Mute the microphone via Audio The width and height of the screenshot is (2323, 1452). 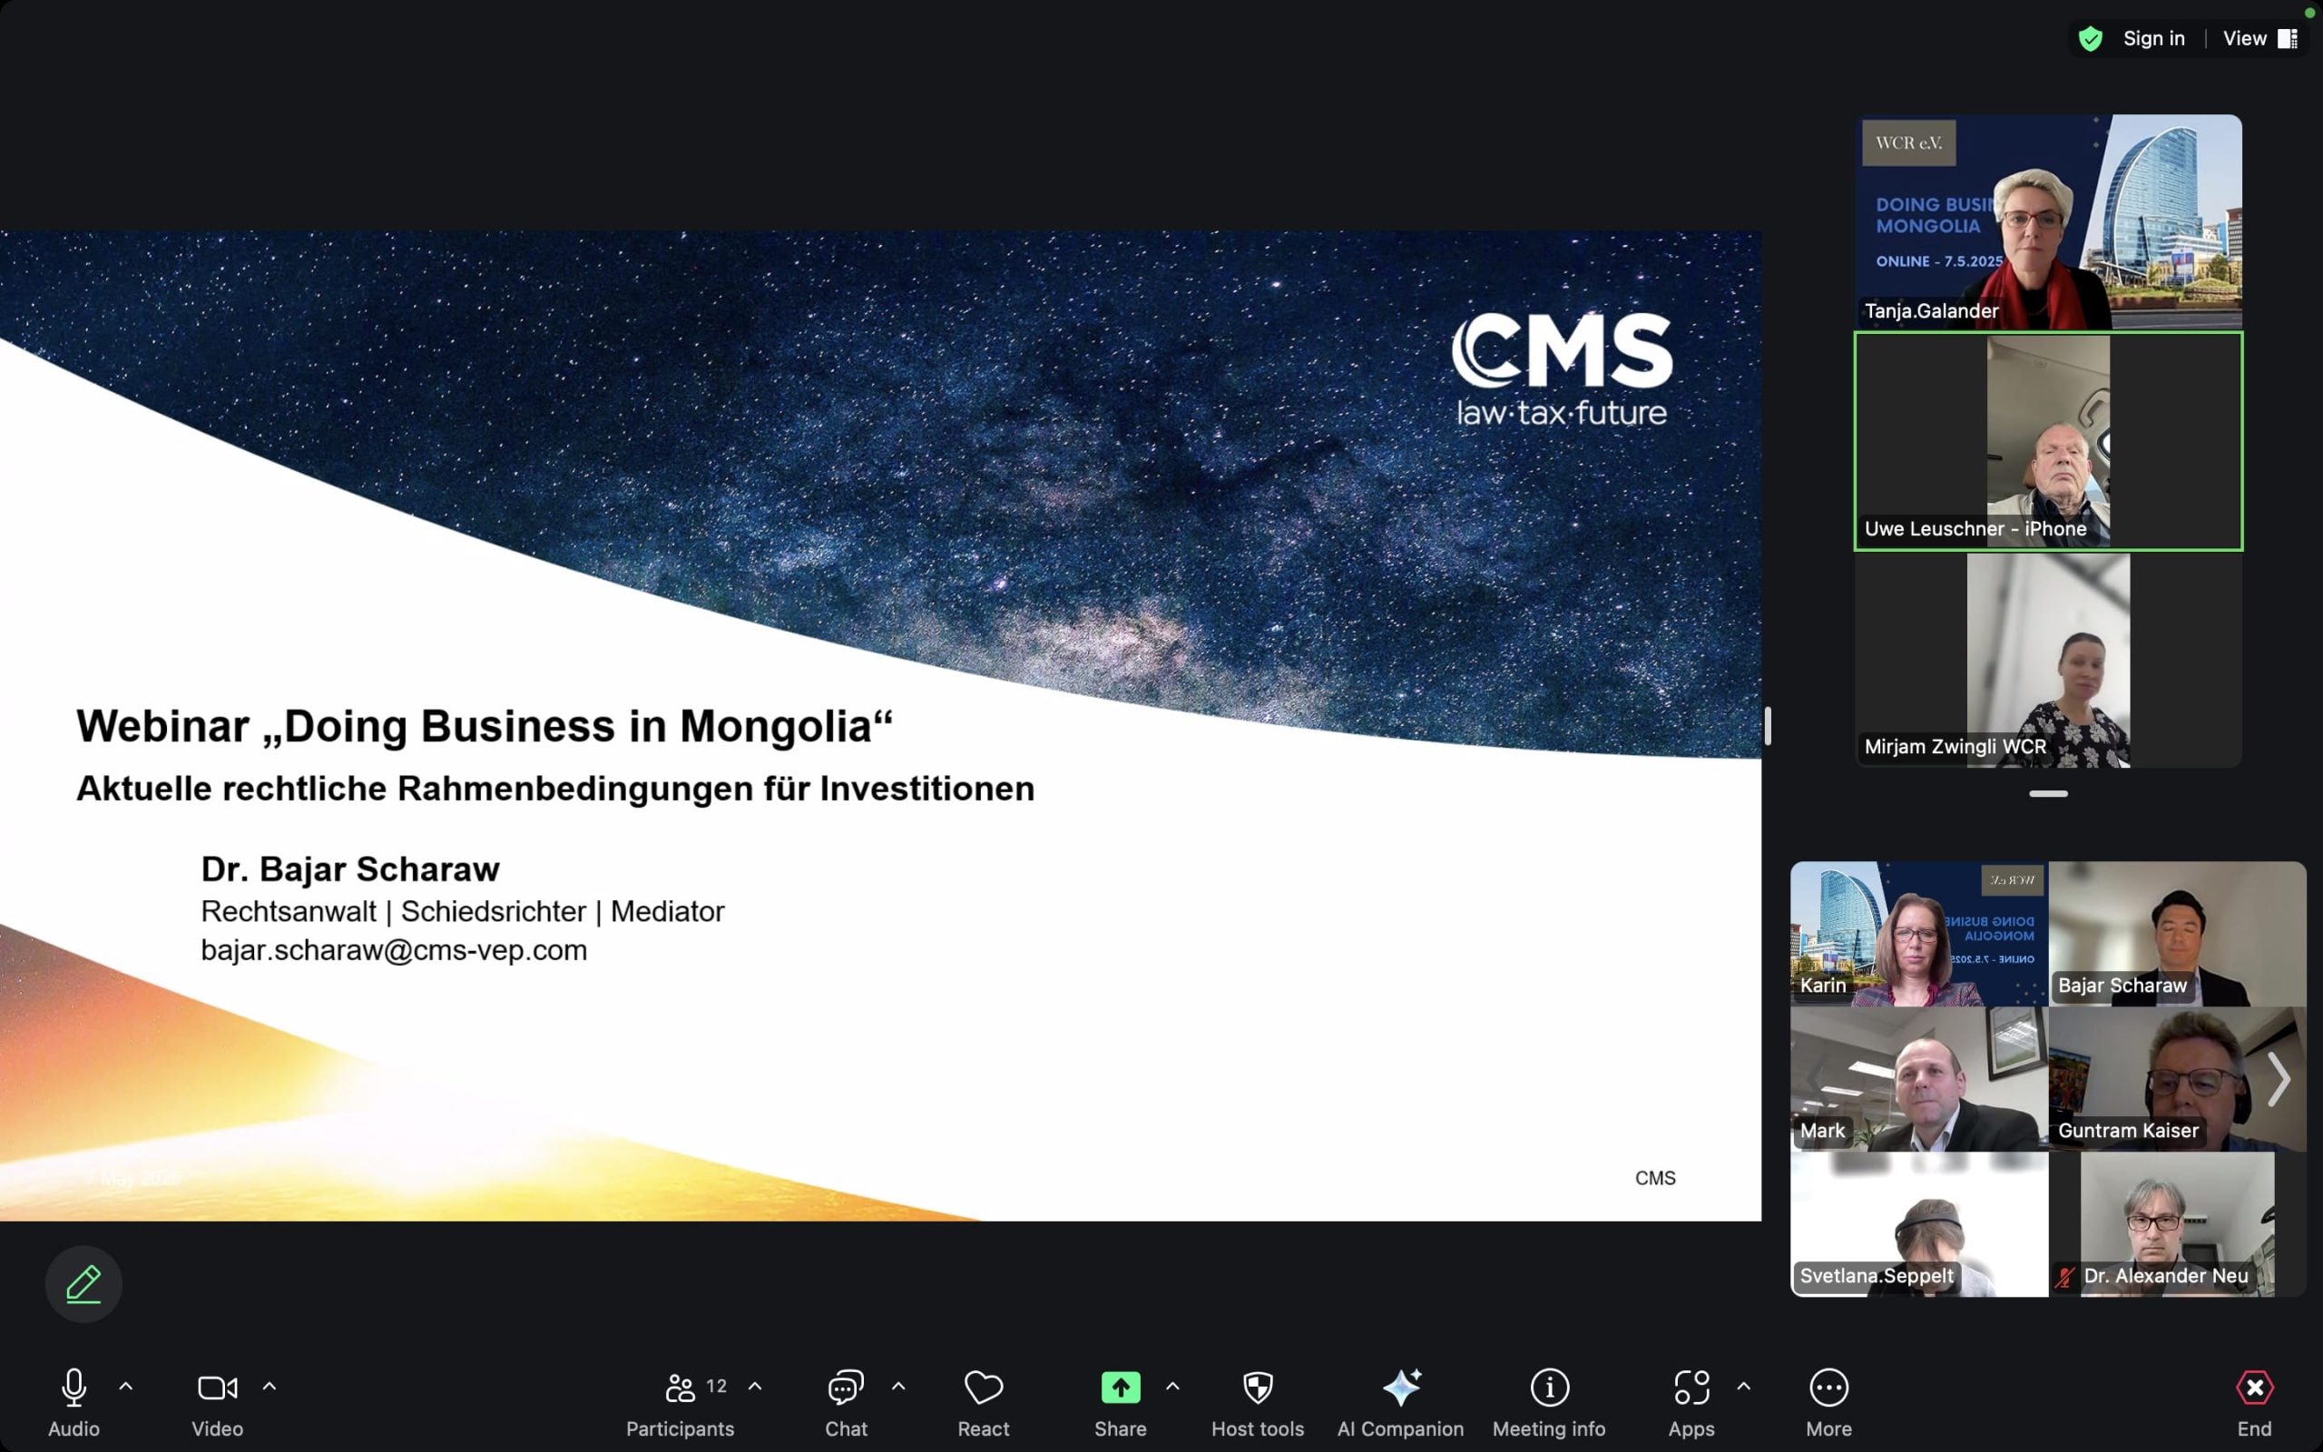click(x=74, y=1388)
